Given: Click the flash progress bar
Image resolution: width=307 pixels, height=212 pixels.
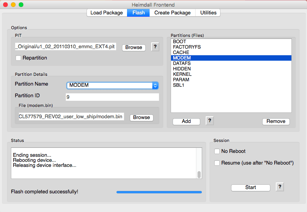Looking at the screenshot, I should [x=159, y=192].
